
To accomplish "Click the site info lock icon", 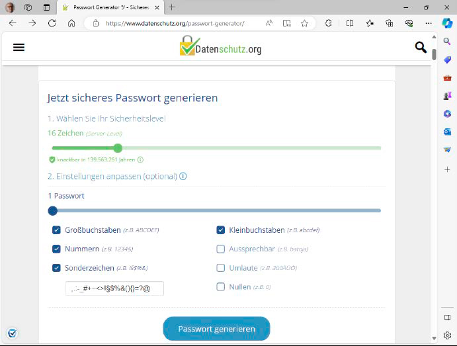I will 96,23.
